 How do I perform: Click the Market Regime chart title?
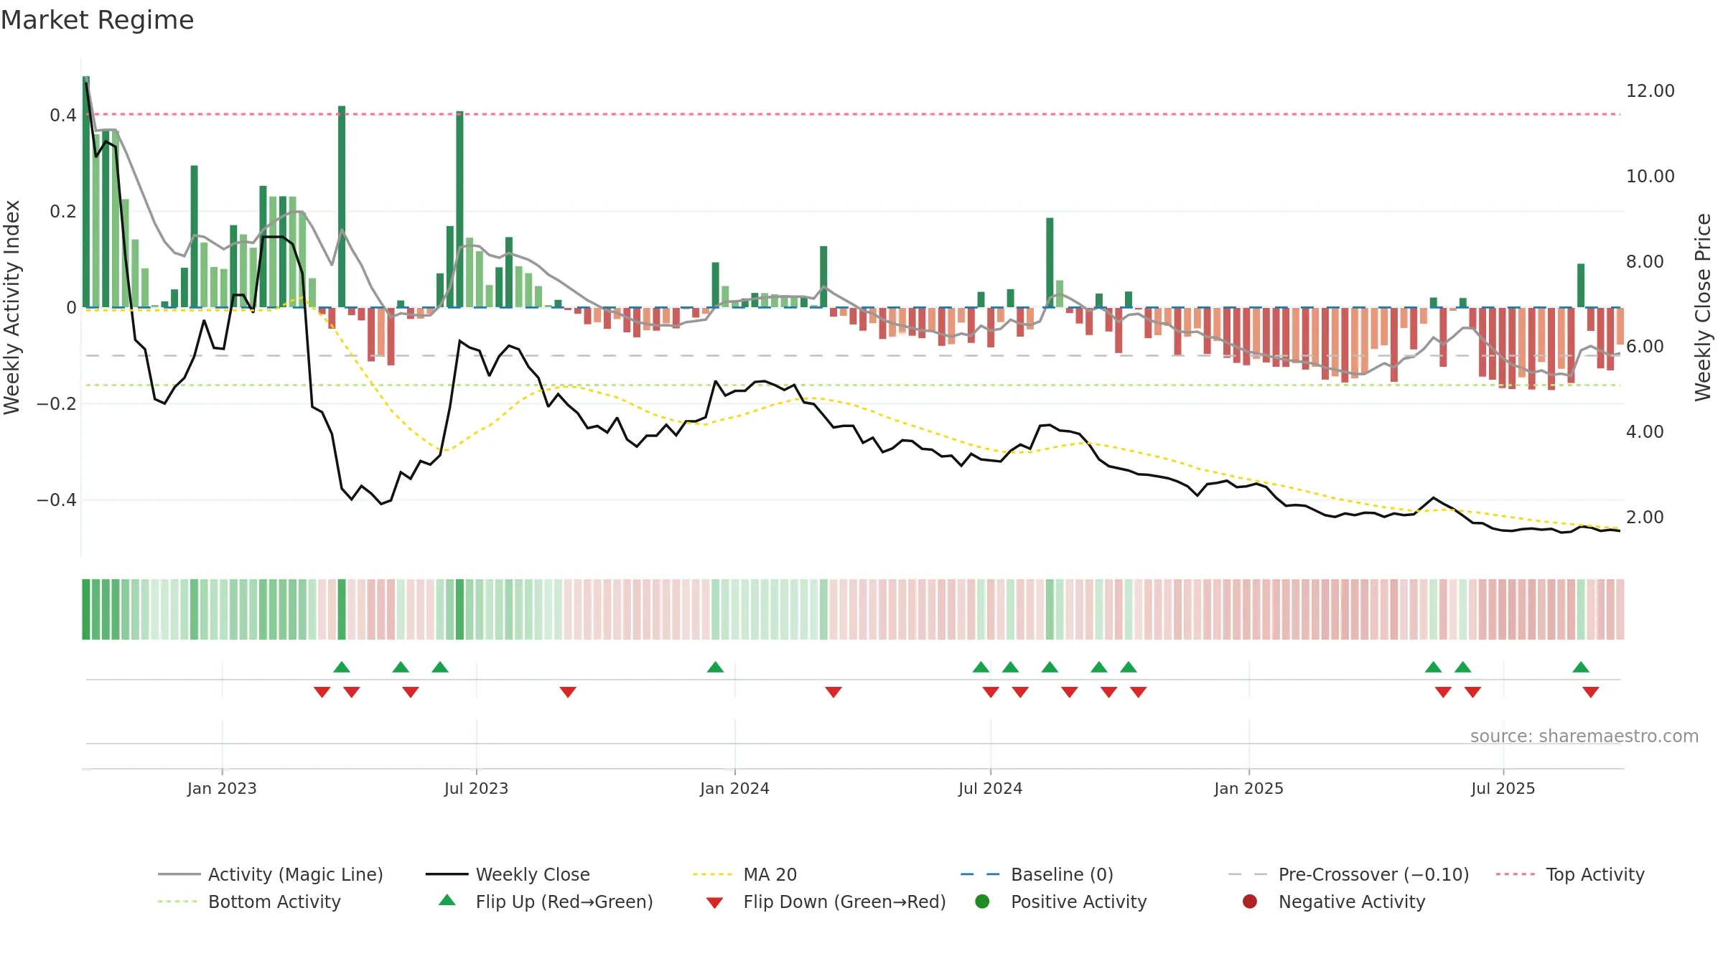tap(97, 20)
